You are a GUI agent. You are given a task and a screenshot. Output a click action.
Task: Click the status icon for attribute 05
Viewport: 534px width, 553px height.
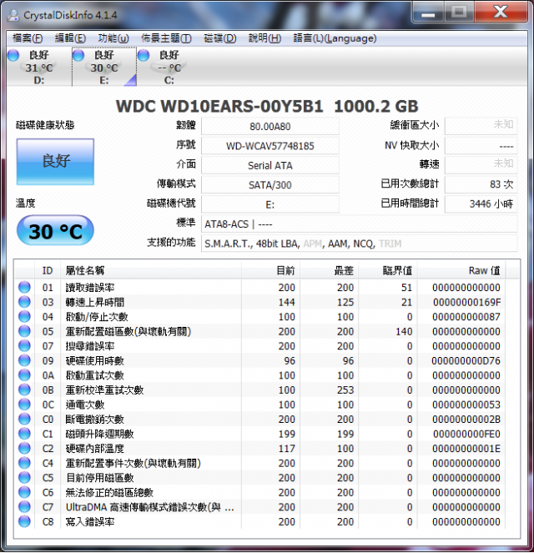pyautogui.click(x=24, y=331)
